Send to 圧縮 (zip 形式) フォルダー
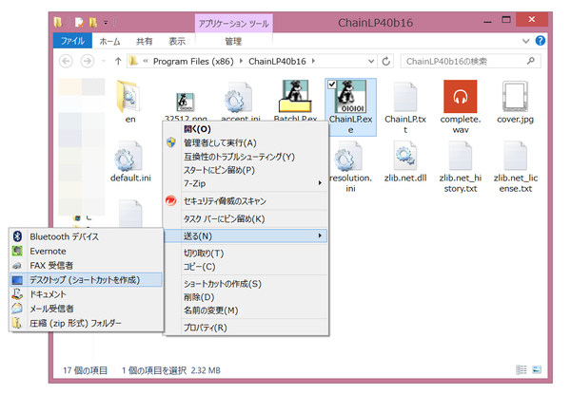571x395 pixels. click(x=86, y=323)
